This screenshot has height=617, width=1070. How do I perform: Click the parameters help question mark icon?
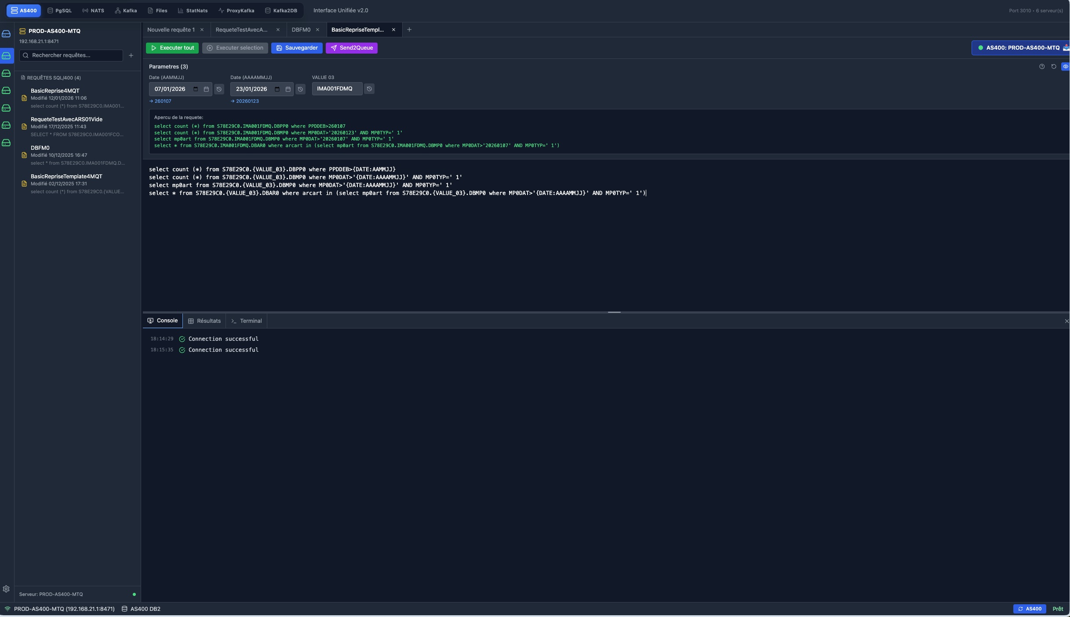[1041, 67]
